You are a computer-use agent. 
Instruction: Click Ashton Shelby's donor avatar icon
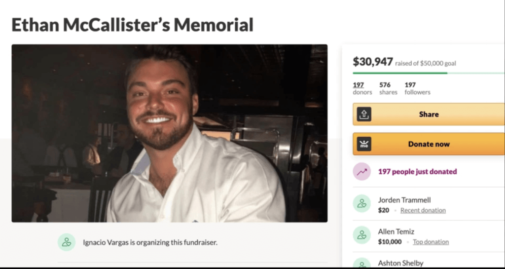coord(361,263)
